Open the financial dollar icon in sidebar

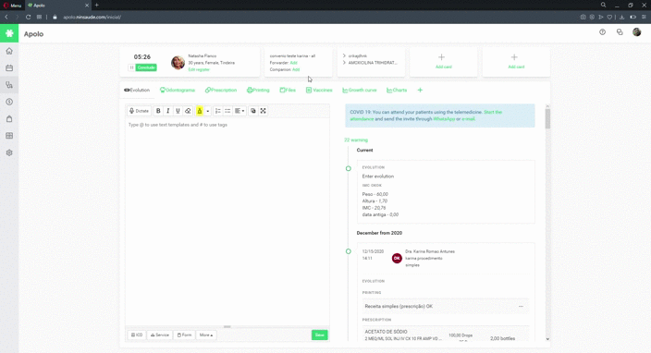(9, 102)
